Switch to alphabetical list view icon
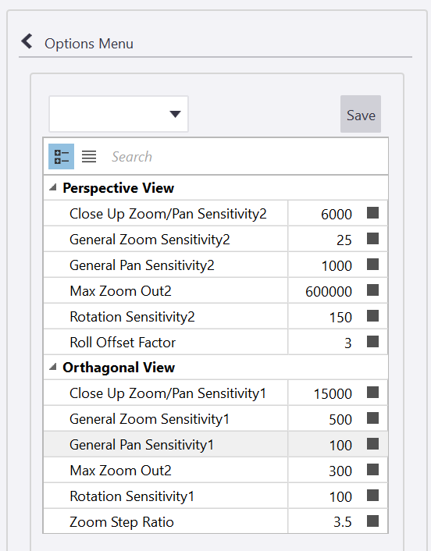This screenshot has width=431, height=551. click(89, 156)
